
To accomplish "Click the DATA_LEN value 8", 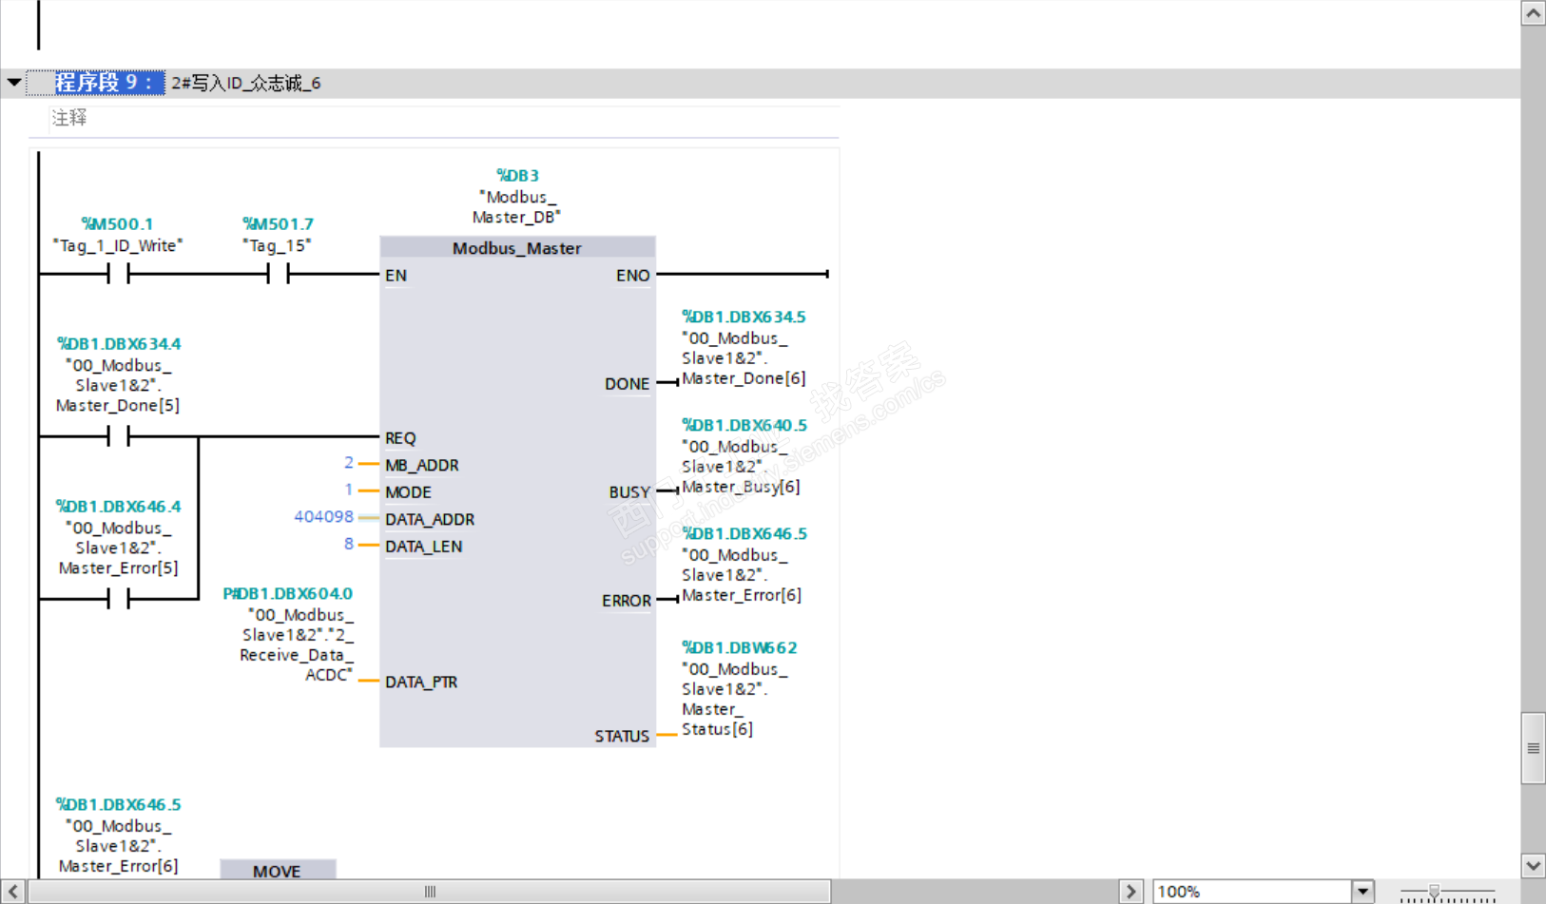I will click(349, 544).
